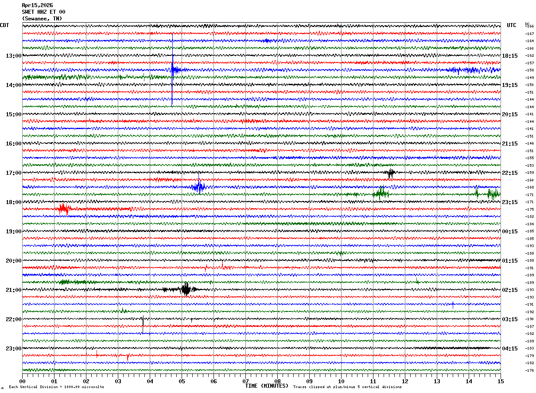This screenshot has width=536, height=393.
Task: Click the 00 tick on the minutes axis
Action: pos(22,381)
